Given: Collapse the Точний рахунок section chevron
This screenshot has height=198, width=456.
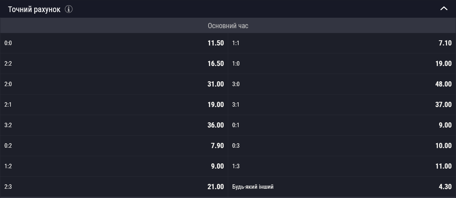Looking at the screenshot, I should [x=444, y=9].
